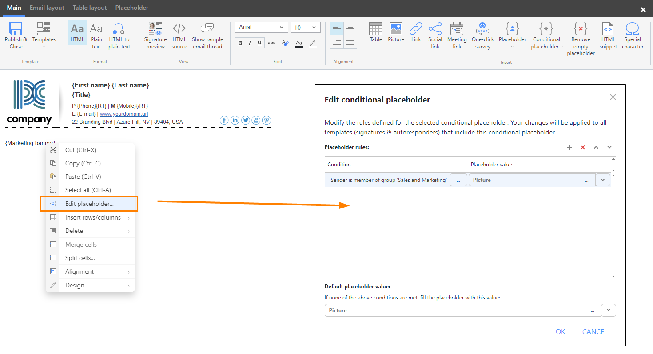This screenshot has height=354, width=653.
Task: Open the Special character tool
Action: tap(632, 35)
